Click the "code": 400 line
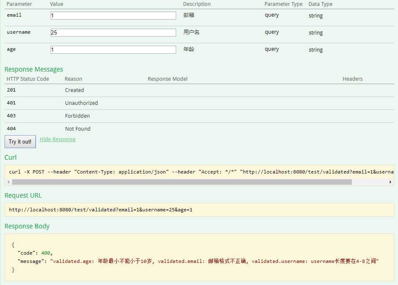398x285 pixels. (x=35, y=253)
